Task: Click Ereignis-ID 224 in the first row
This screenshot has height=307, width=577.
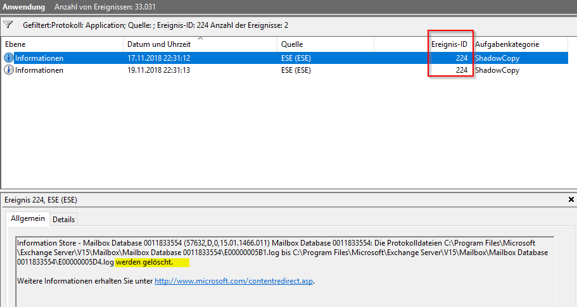Action: [461, 58]
